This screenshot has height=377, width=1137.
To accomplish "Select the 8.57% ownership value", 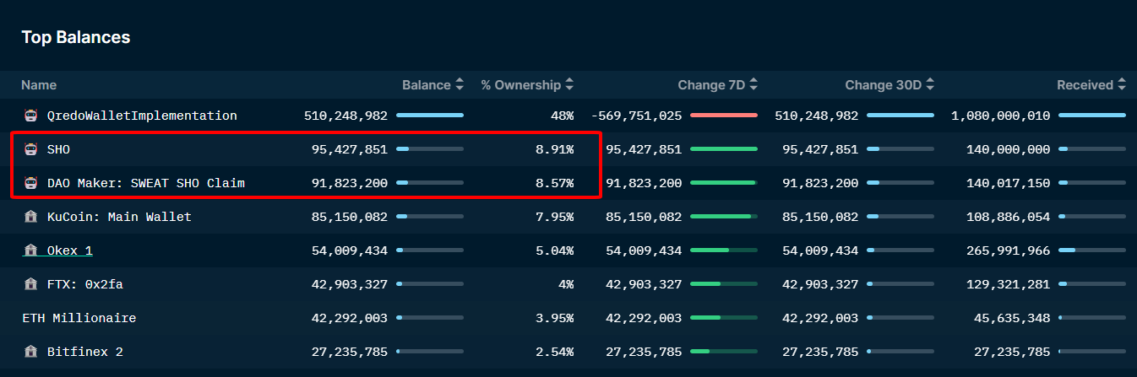I will coord(556,183).
